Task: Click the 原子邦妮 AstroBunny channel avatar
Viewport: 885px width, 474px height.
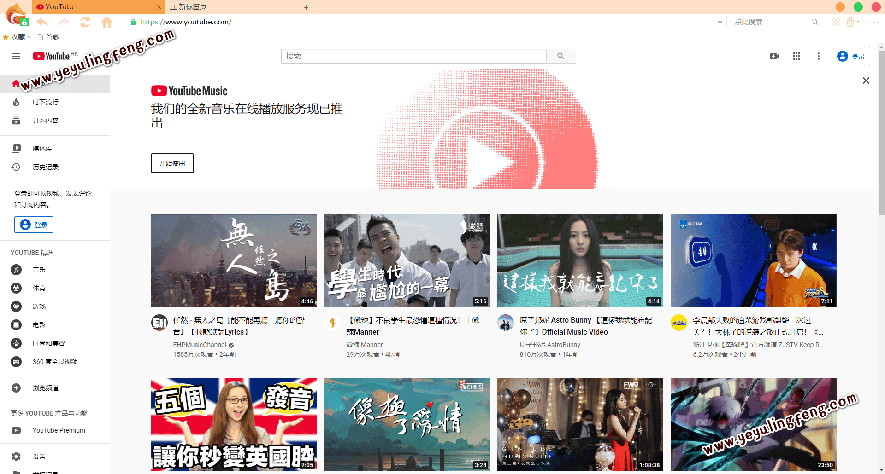Action: click(x=506, y=323)
